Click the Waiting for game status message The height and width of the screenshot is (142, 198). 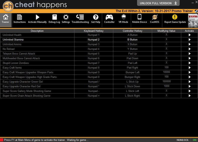(x=77, y=140)
